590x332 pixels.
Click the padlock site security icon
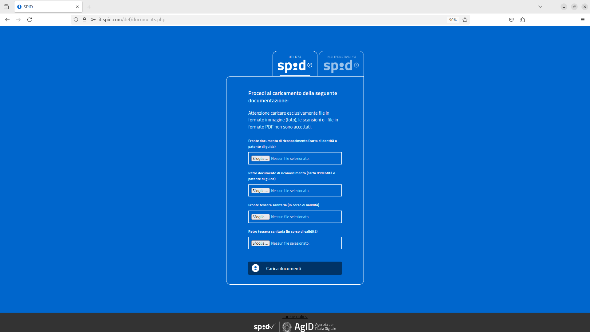click(85, 20)
